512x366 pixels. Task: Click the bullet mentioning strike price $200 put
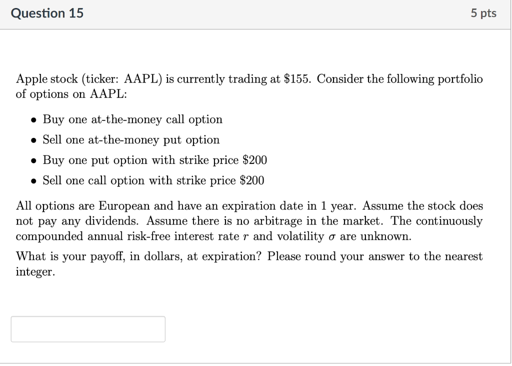pos(154,160)
